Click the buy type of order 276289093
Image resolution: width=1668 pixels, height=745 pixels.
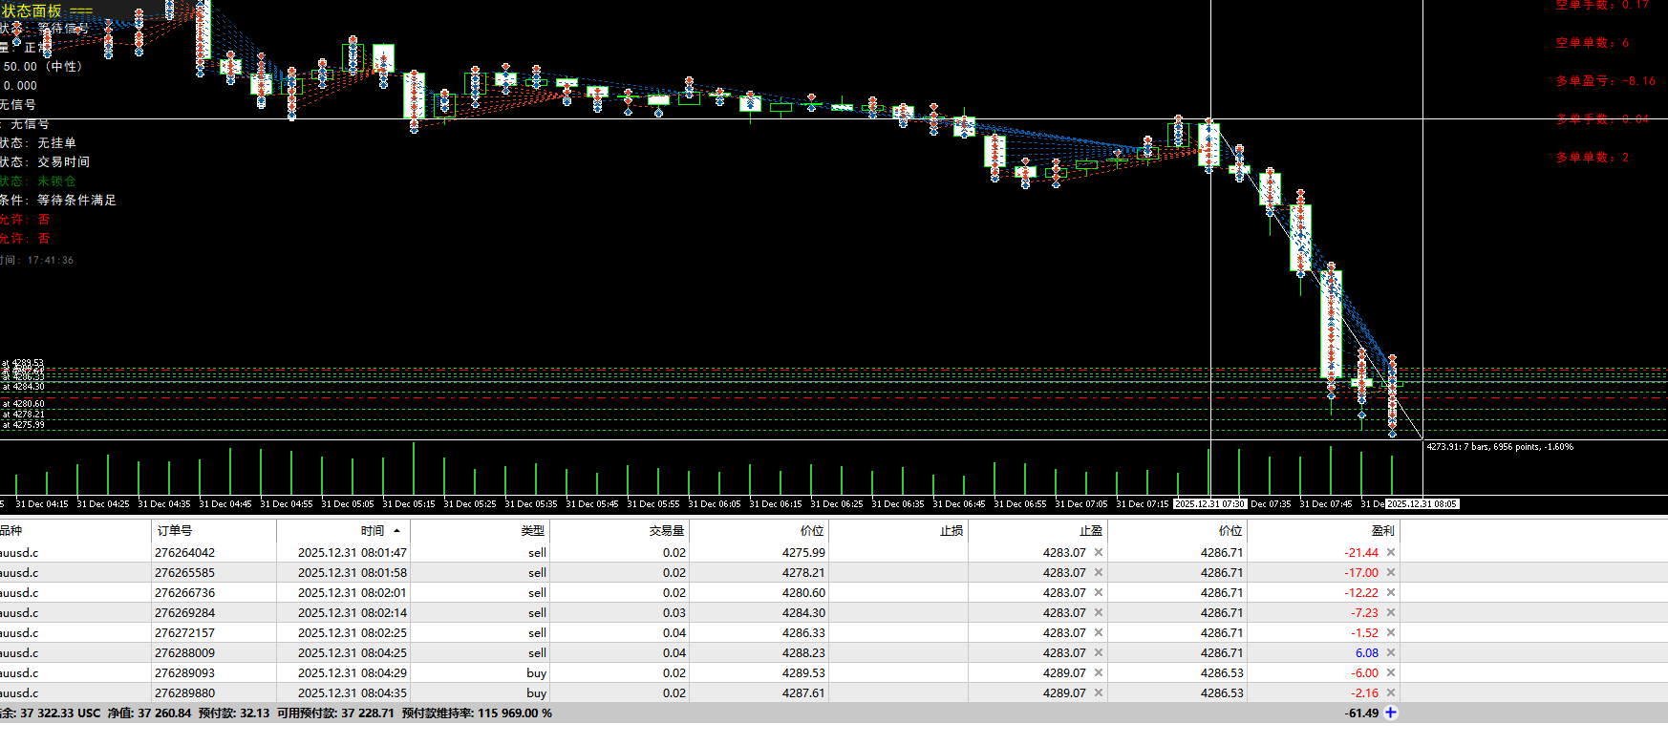click(x=537, y=672)
